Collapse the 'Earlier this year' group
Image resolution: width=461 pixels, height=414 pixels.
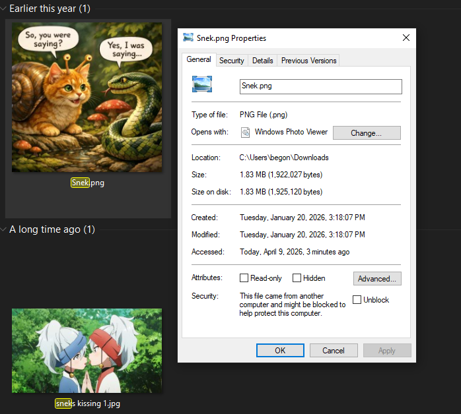pos(3,9)
